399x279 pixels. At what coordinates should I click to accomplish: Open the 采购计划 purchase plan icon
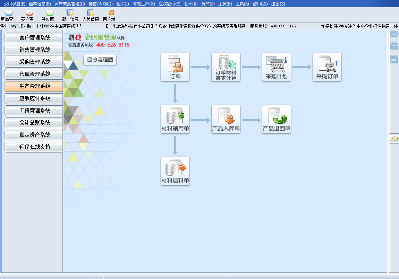[x=277, y=67]
